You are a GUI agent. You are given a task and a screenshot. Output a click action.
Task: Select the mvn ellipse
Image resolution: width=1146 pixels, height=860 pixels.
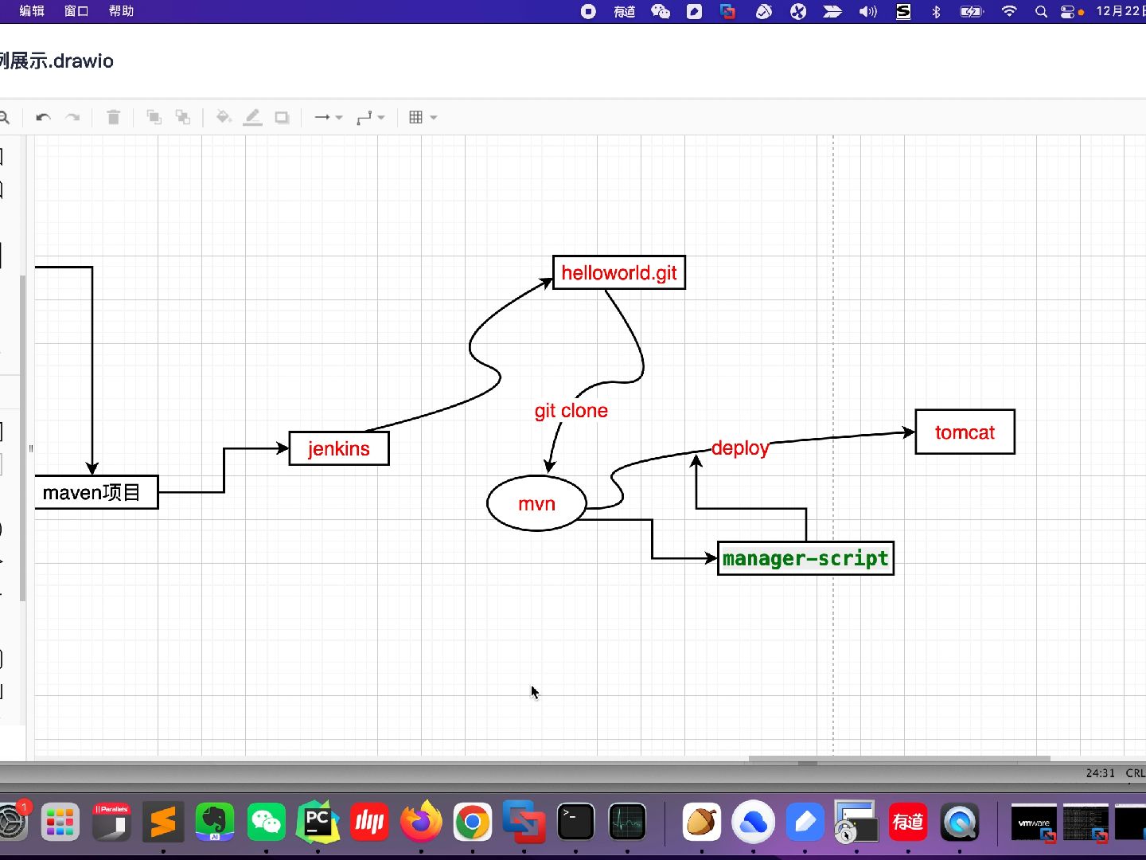536,503
